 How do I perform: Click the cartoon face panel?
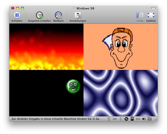tap(120, 47)
